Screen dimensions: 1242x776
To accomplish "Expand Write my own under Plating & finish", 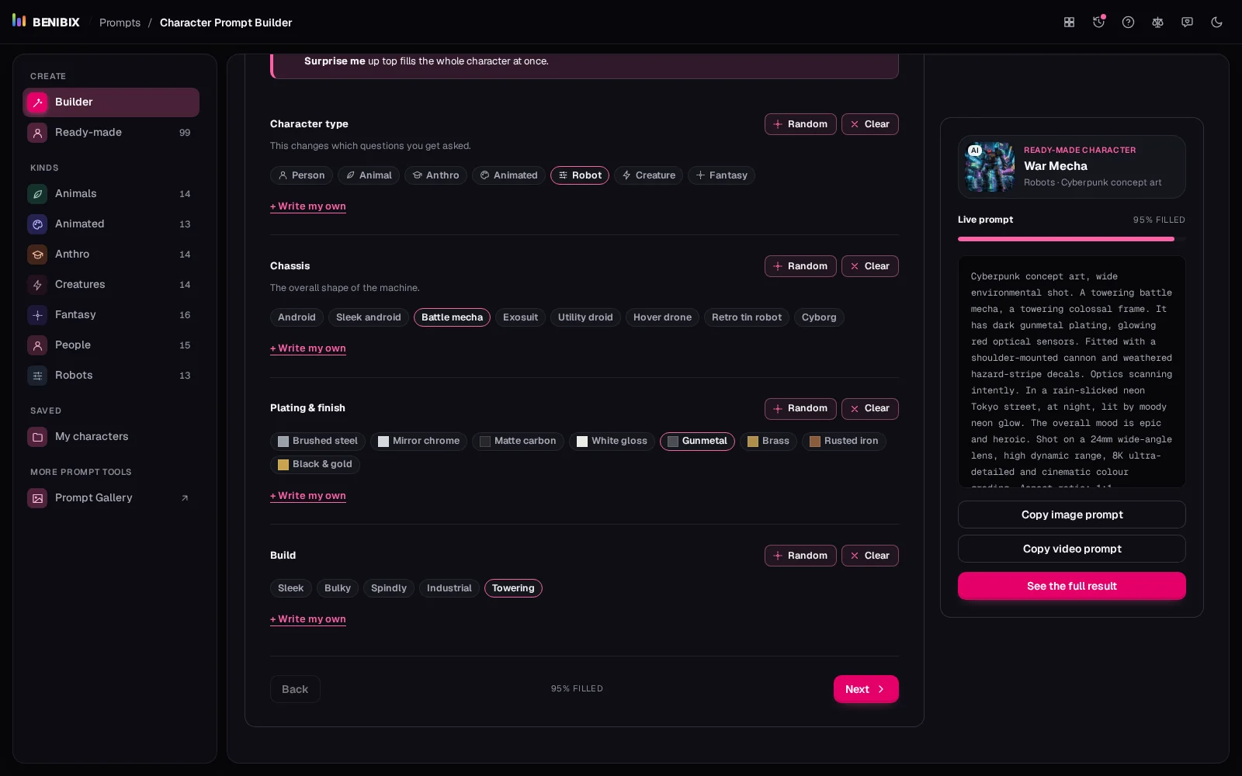I will tap(308, 496).
